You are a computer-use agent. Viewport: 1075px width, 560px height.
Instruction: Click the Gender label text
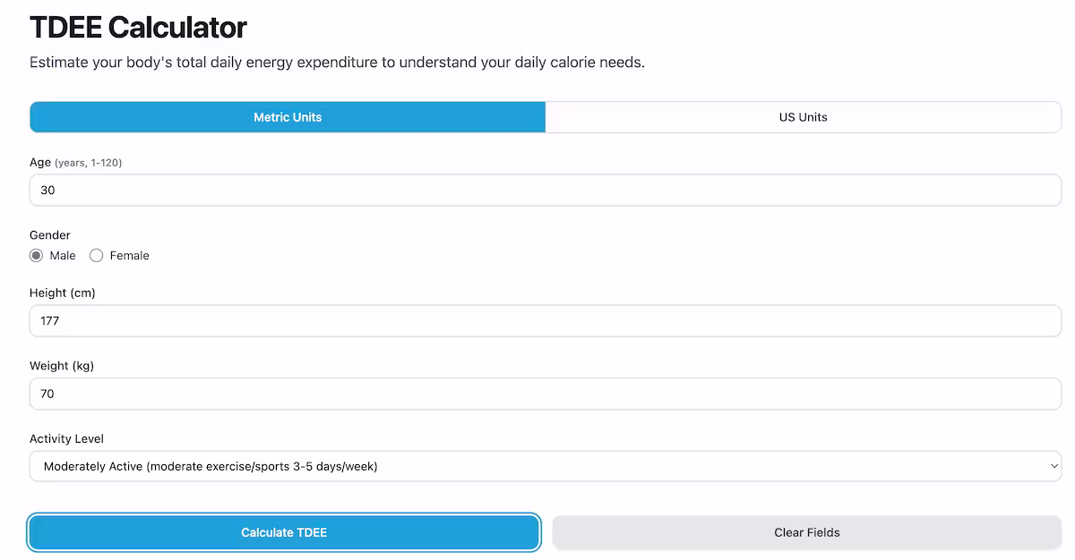[50, 235]
